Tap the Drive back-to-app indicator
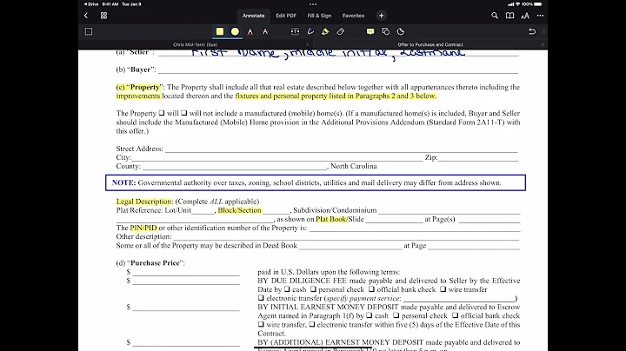 pos(91,4)
